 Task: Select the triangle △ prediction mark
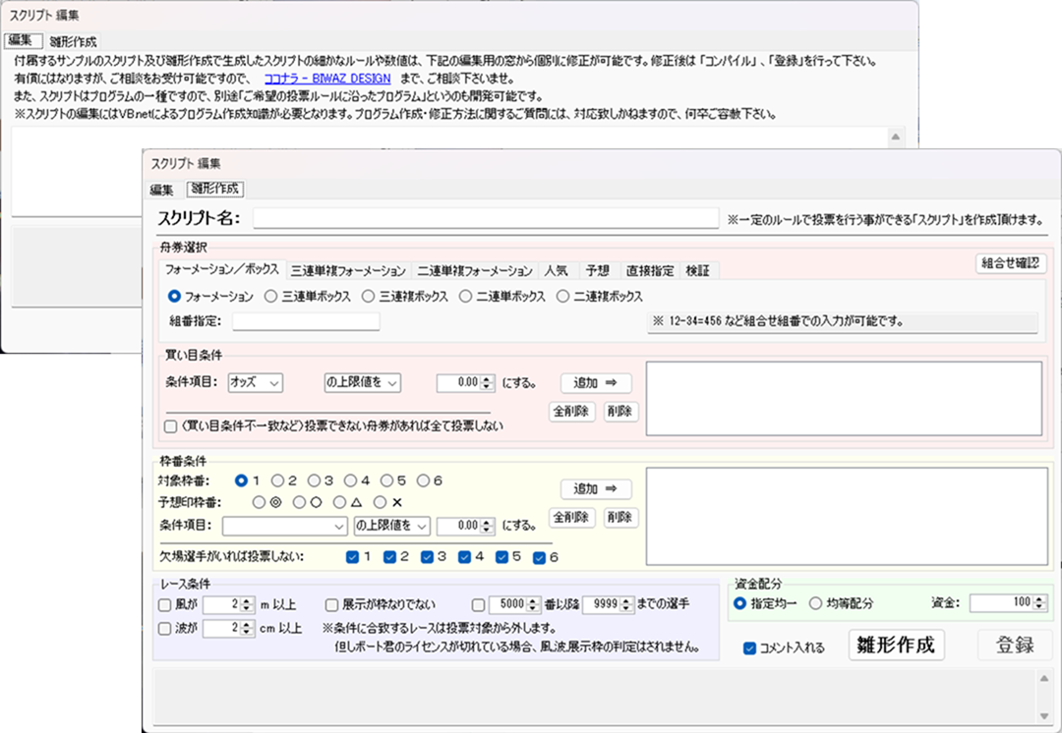(x=340, y=501)
